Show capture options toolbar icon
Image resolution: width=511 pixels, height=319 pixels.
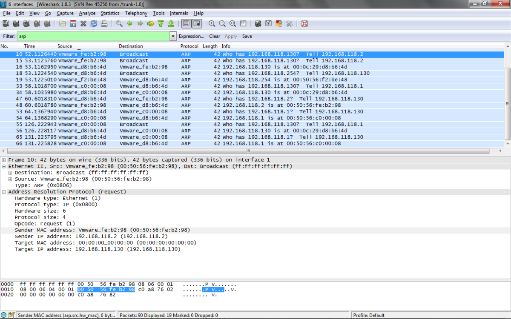tap(16, 24)
